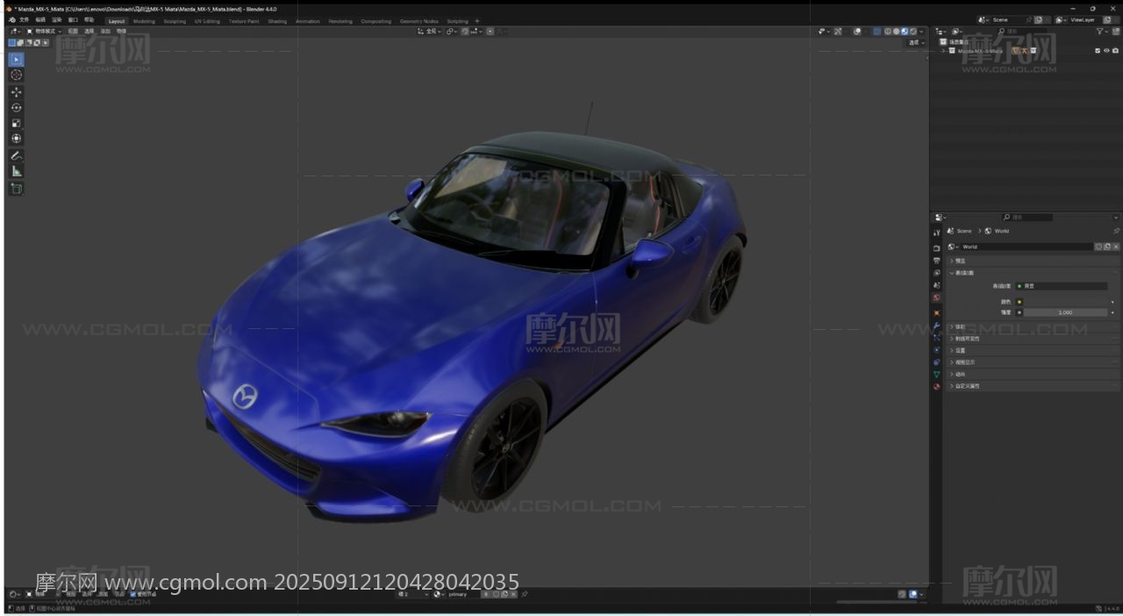Pin the properties editor context
The width and height of the screenshot is (1123, 616).
tap(1116, 231)
